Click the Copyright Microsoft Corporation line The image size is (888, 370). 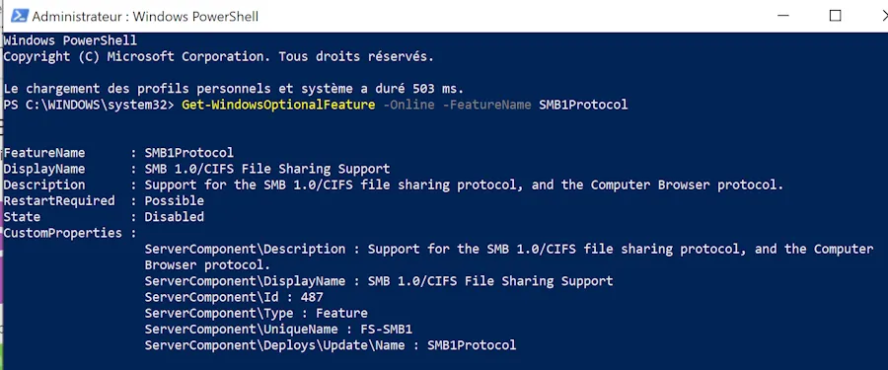(x=219, y=56)
